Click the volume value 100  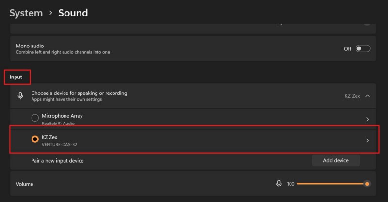coord(291,184)
